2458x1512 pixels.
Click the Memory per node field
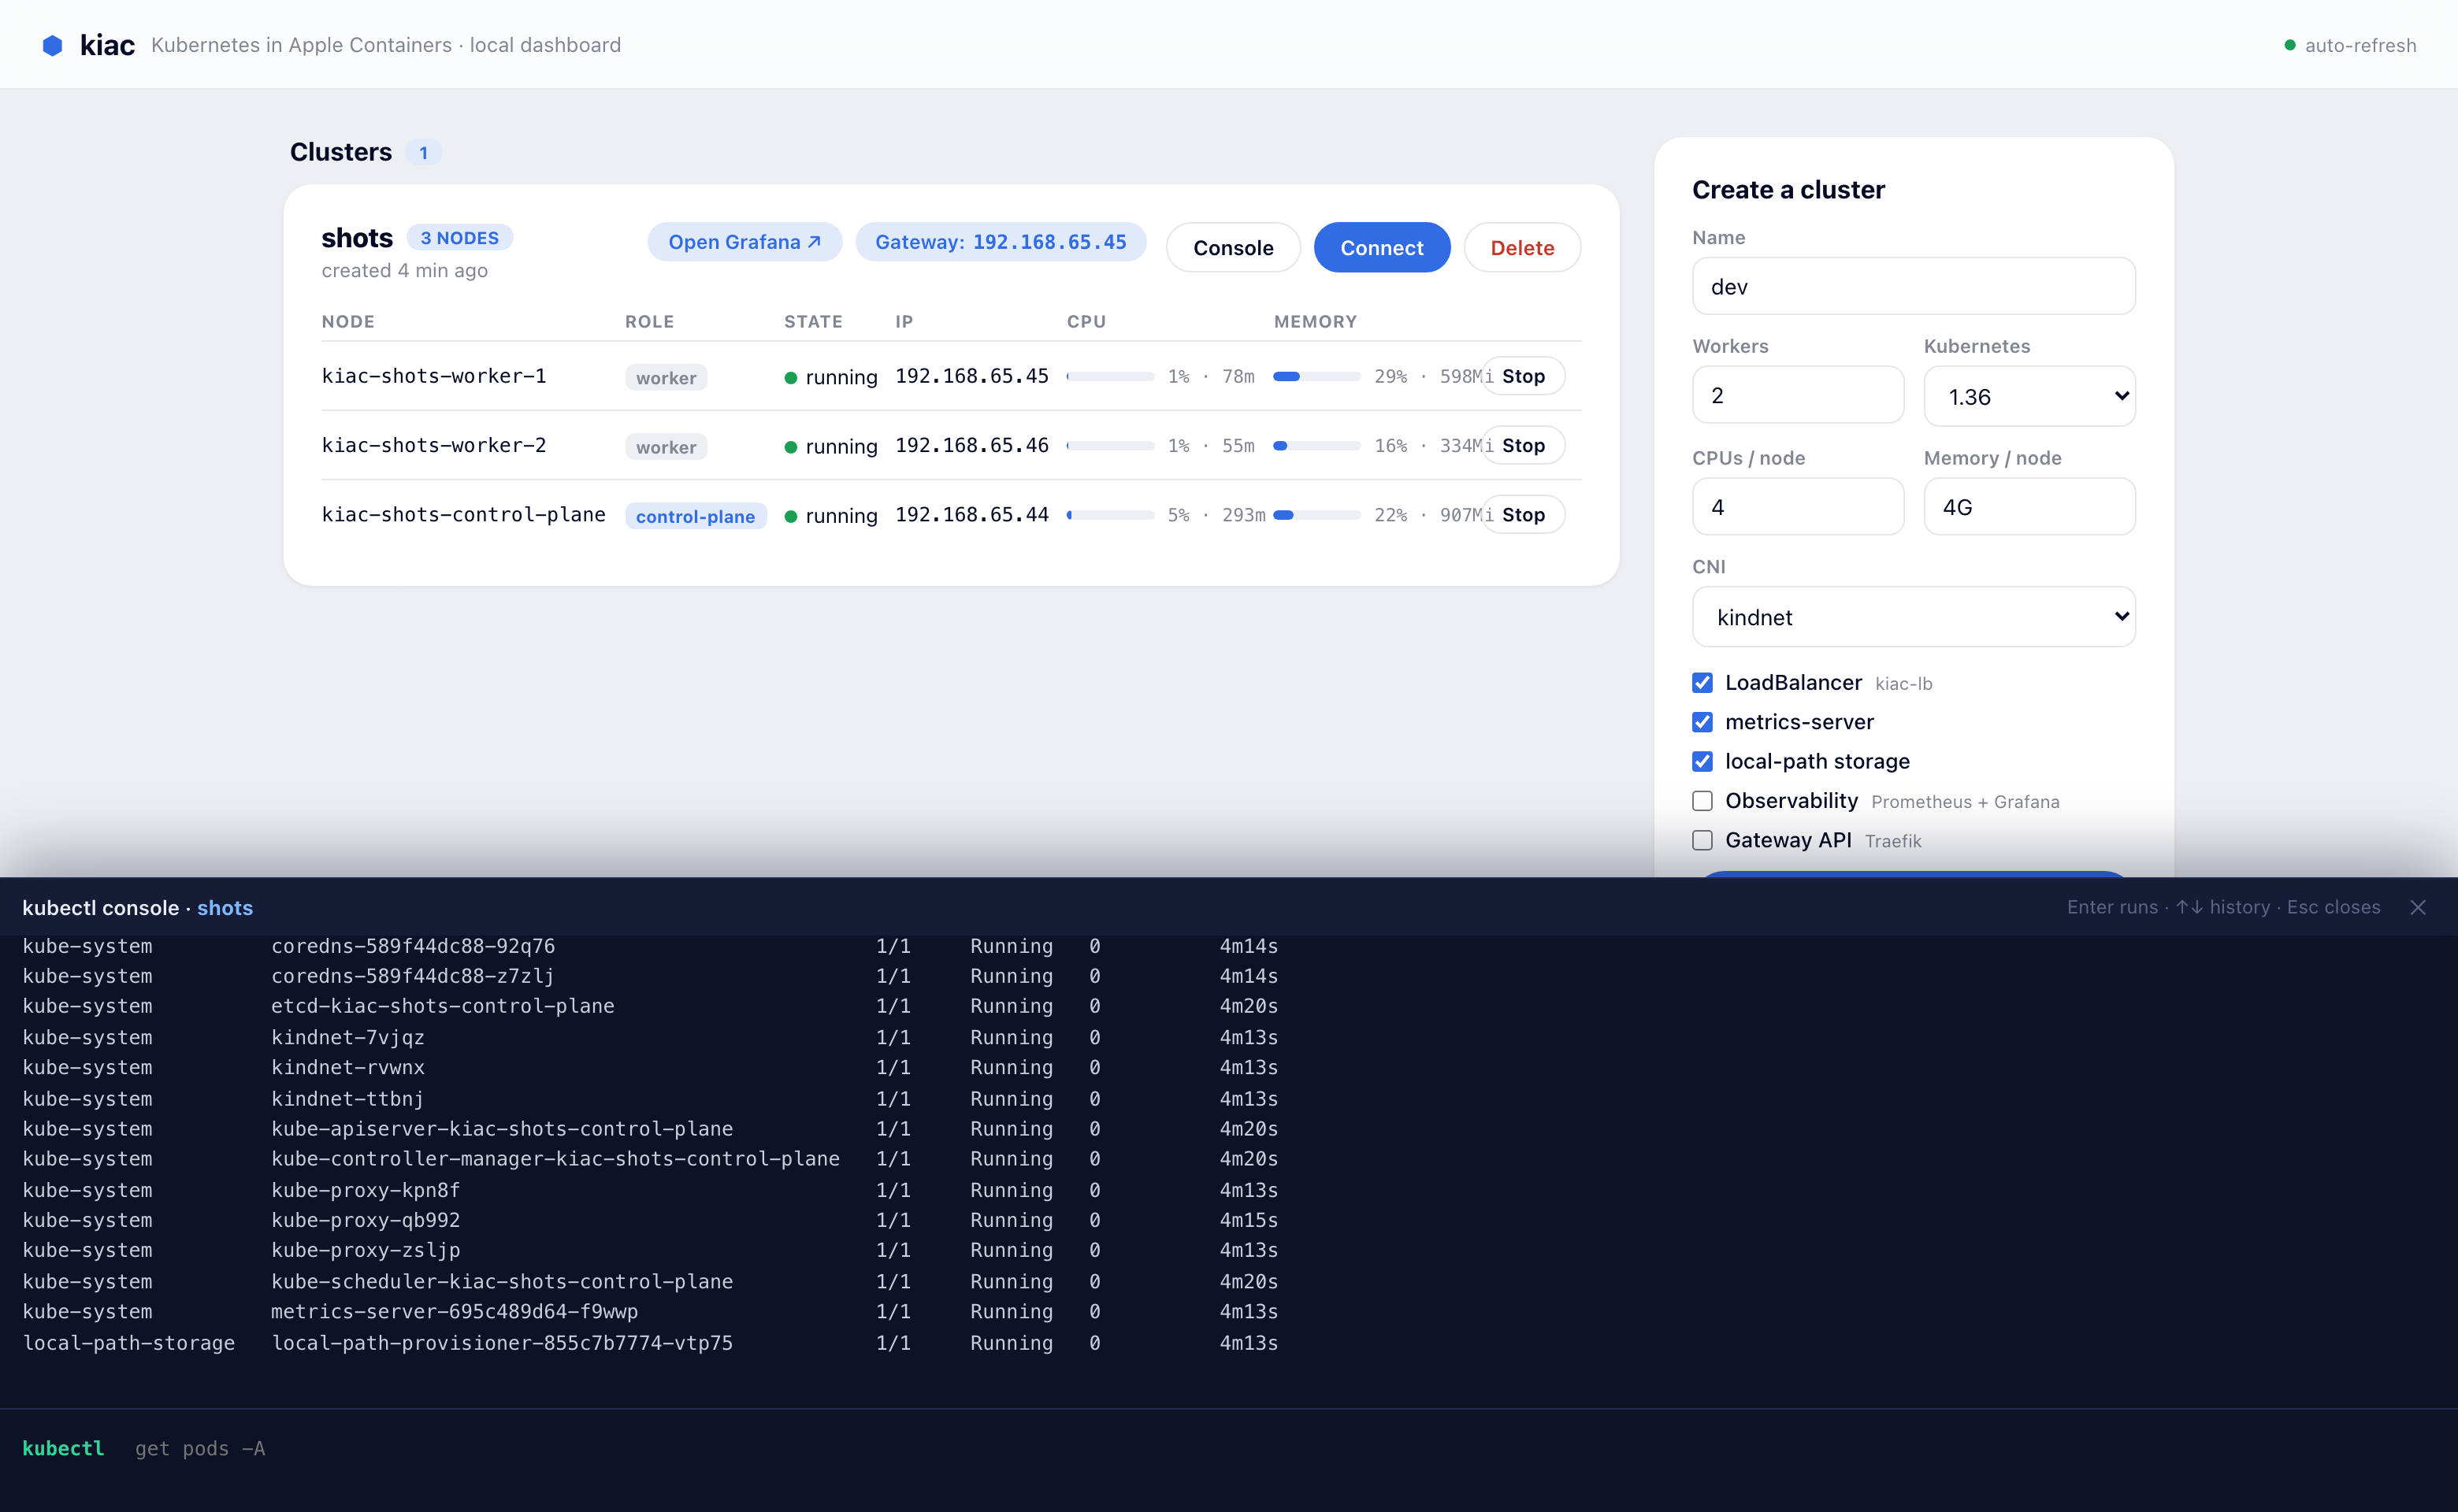point(2030,507)
